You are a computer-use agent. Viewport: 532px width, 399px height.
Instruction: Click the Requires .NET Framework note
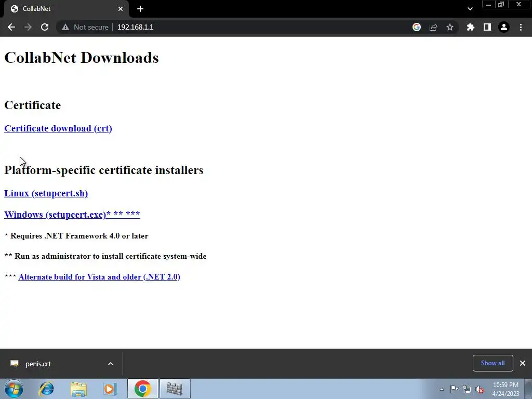coord(76,236)
